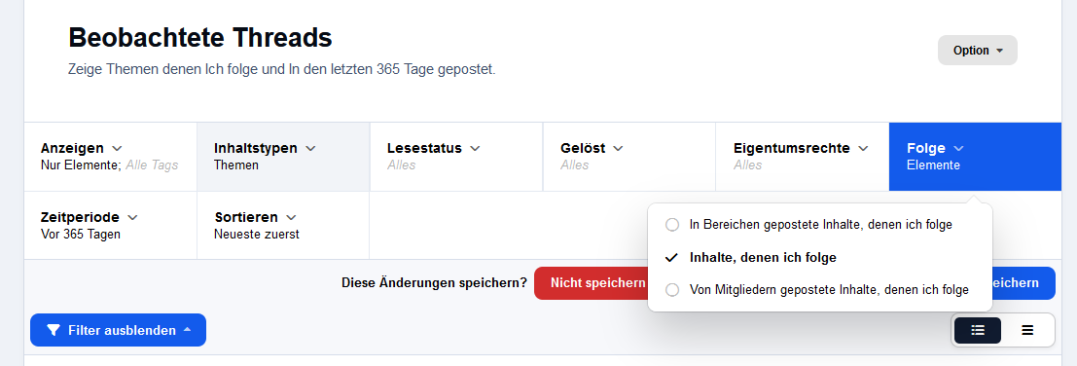Click 'Vor 365 Tagen' value text
The image size is (1077, 366).
81,235
